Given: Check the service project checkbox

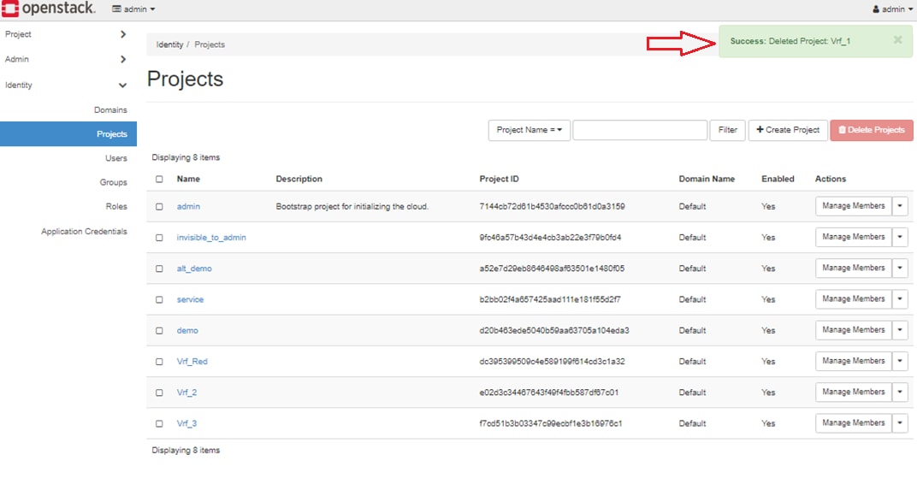Looking at the screenshot, I should click(159, 299).
